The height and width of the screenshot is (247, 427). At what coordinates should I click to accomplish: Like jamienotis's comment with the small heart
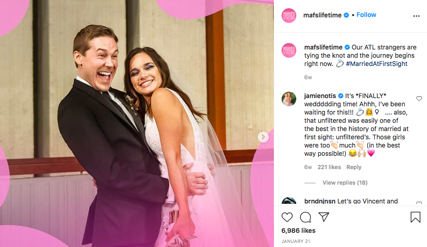click(x=419, y=99)
